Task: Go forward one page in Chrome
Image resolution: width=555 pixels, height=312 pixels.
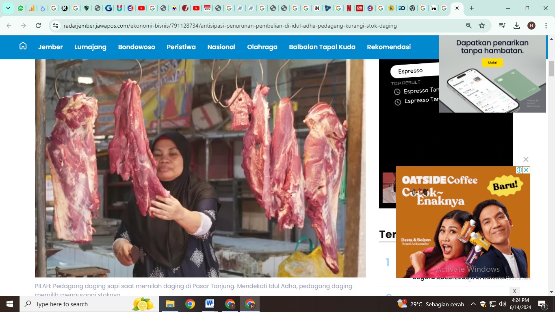Action: [x=24, y=26]
